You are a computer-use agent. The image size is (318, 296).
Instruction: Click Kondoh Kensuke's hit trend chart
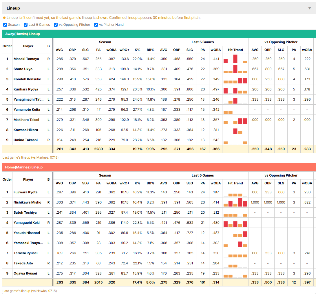click(235, 79)
